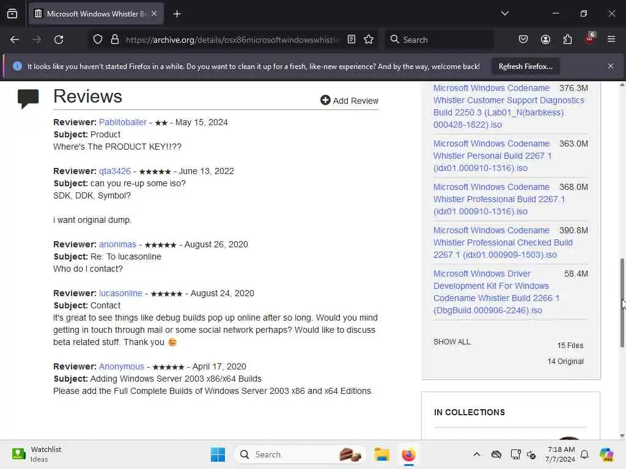Click 14 Original text
Screen dimensions: 626x469
(x=565, y=362)
